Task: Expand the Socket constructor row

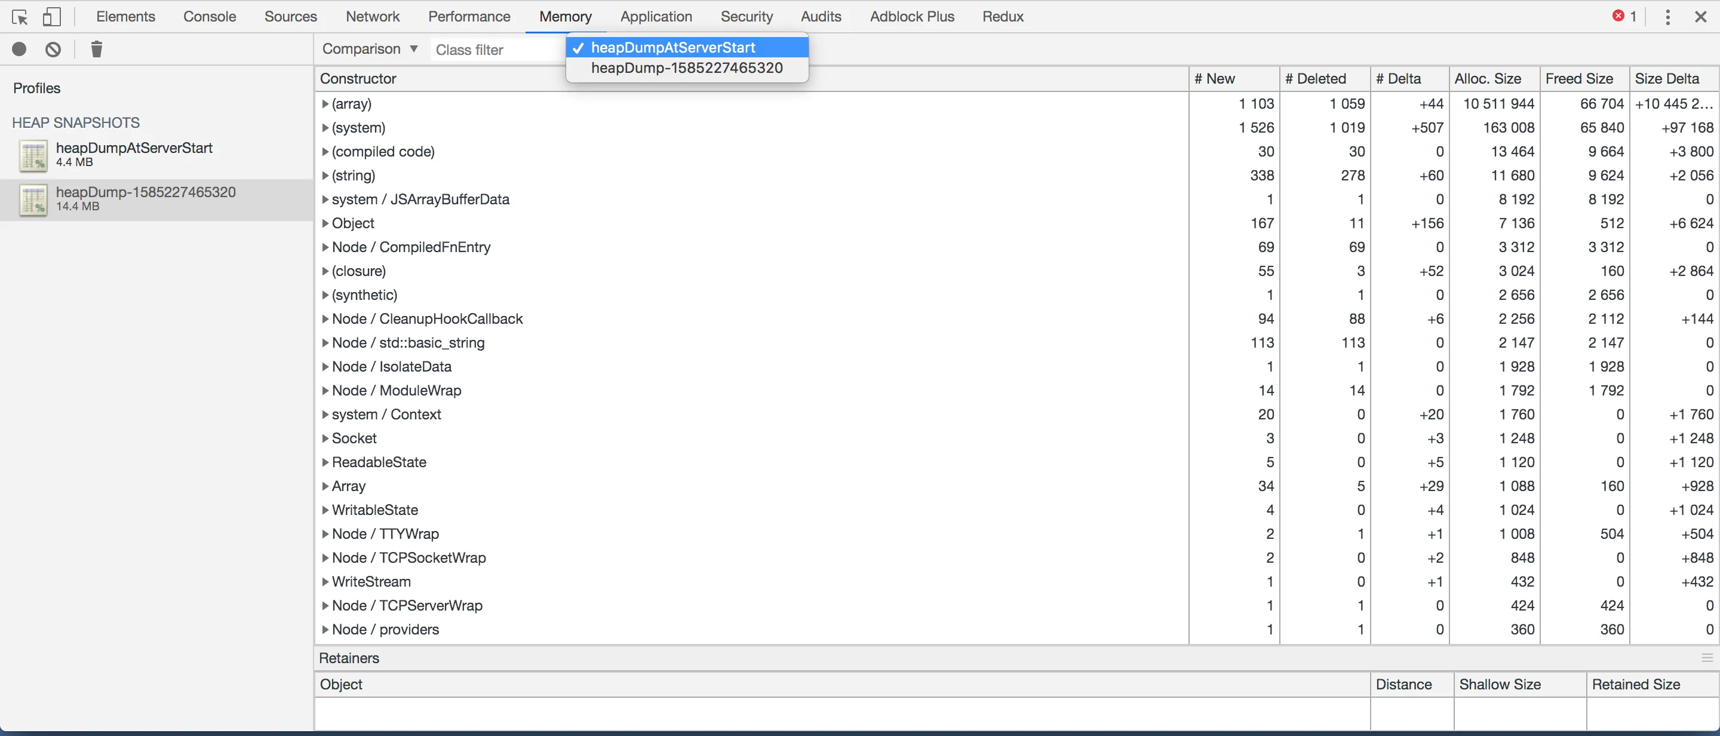Action: click(325, 439)
